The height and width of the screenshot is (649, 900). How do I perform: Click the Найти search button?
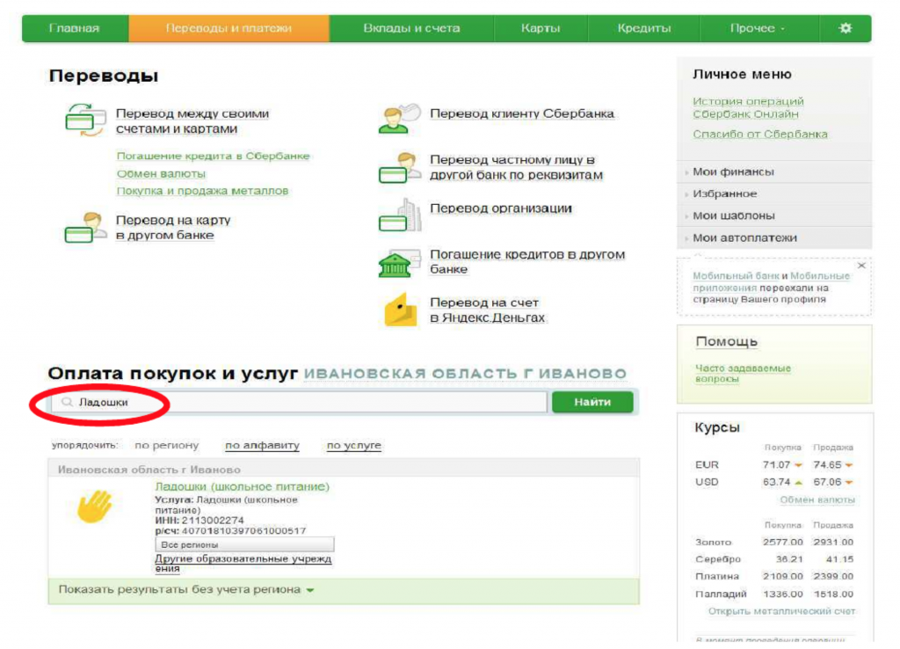pyautogui.click(x=592, y=402)
